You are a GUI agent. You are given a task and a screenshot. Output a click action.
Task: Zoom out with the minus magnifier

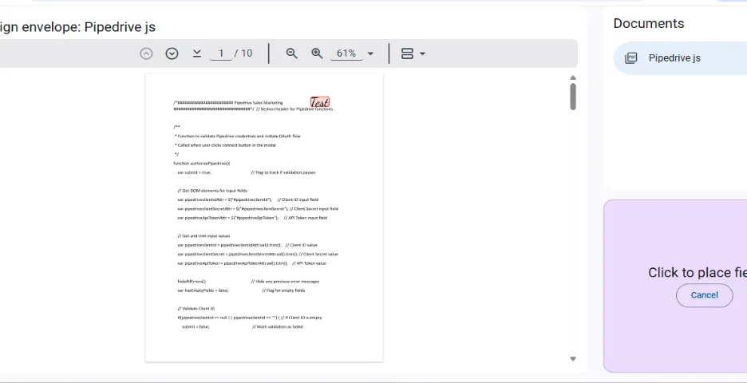click(291, 53)
